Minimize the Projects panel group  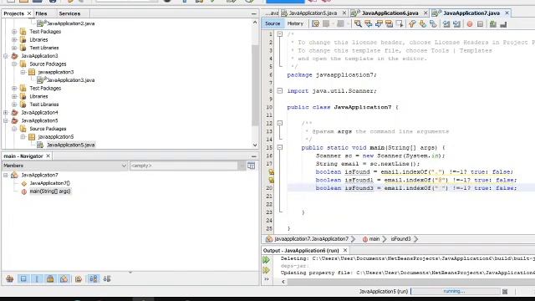point(253,13)
